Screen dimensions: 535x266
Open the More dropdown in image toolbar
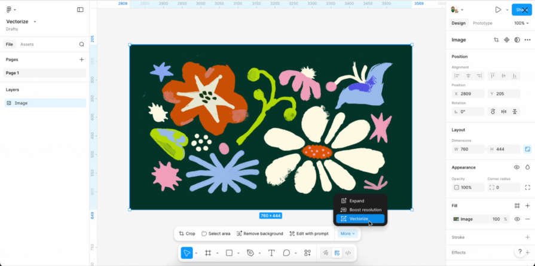347,234
